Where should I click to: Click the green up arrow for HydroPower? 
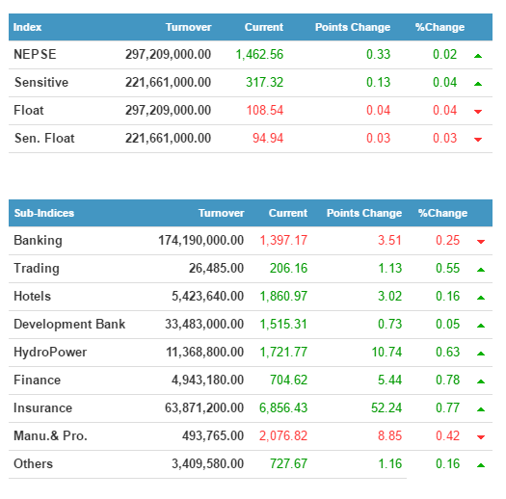point(481,354)
